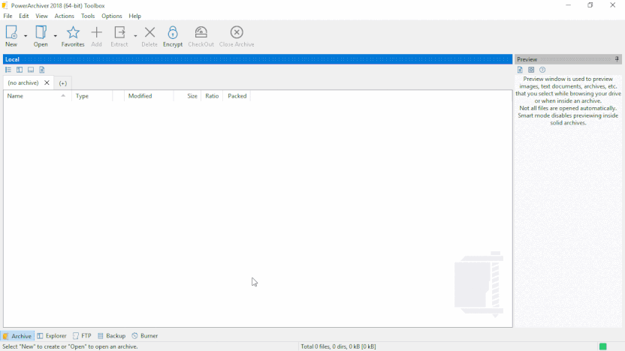Viewport: 625px width, 351px height.
Task: Open the Actions menu
Action: (x=64, y=16)
